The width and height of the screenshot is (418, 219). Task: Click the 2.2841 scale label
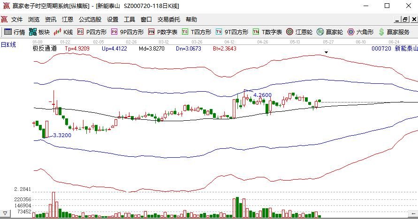click(23, 189)
